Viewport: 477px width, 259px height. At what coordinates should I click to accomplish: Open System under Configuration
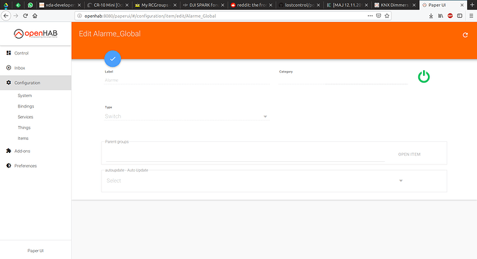click(x=25, y=96)
